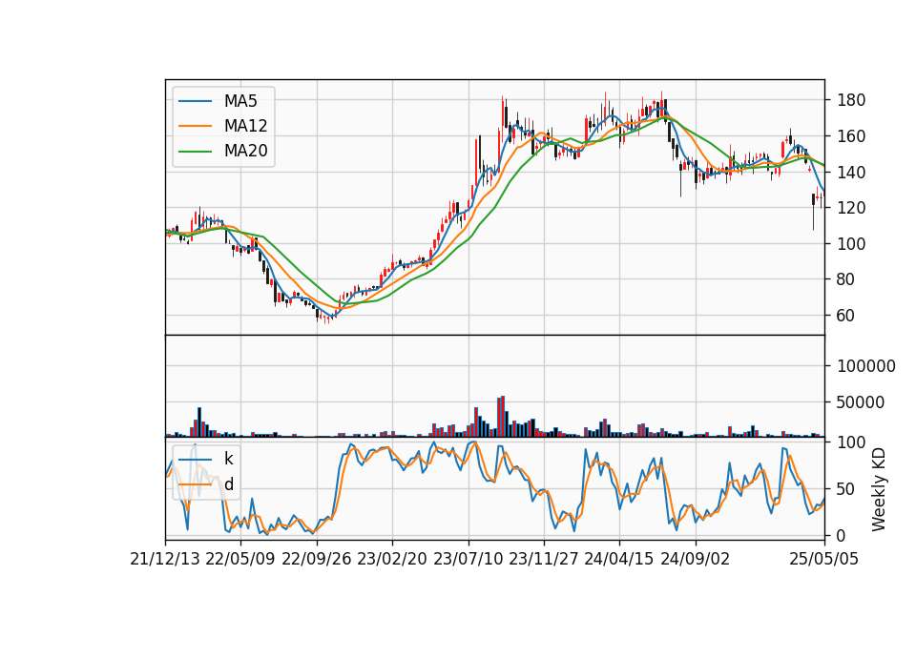Click the blue MA5 legend line sample

[x=195, y=101]
